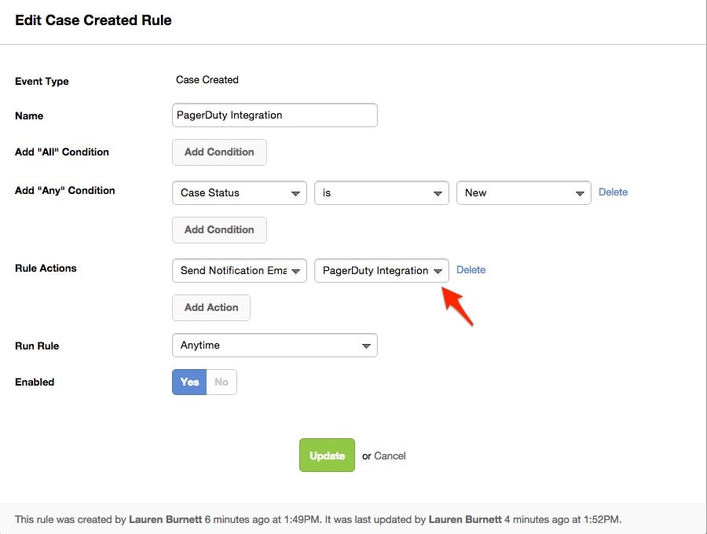Add an "Any" condition
This screenshot has height=534, width=707.
click(x=219, y=230)
